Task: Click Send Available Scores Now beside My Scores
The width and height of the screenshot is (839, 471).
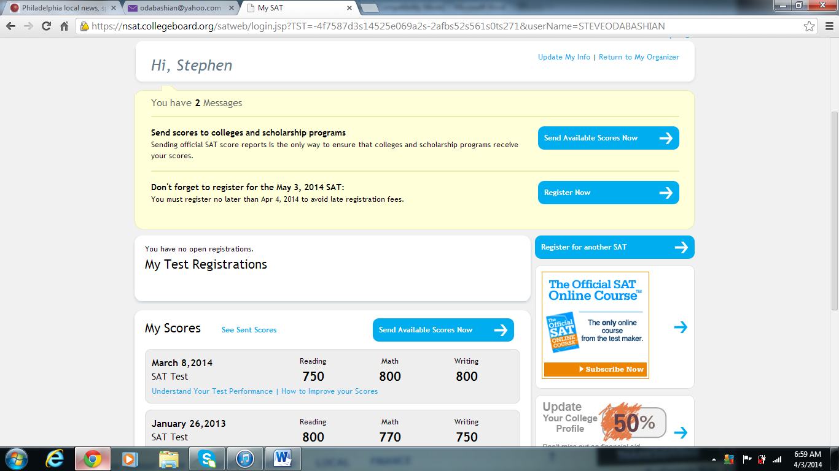Action: (443, 330)
